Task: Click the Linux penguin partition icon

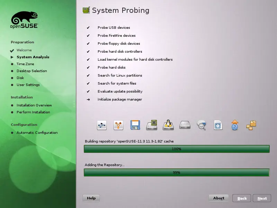Action: (x=168, y=125)
